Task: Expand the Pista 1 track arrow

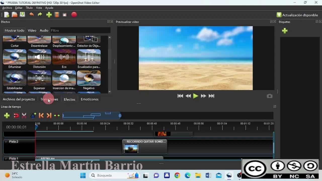Action: 6,159
